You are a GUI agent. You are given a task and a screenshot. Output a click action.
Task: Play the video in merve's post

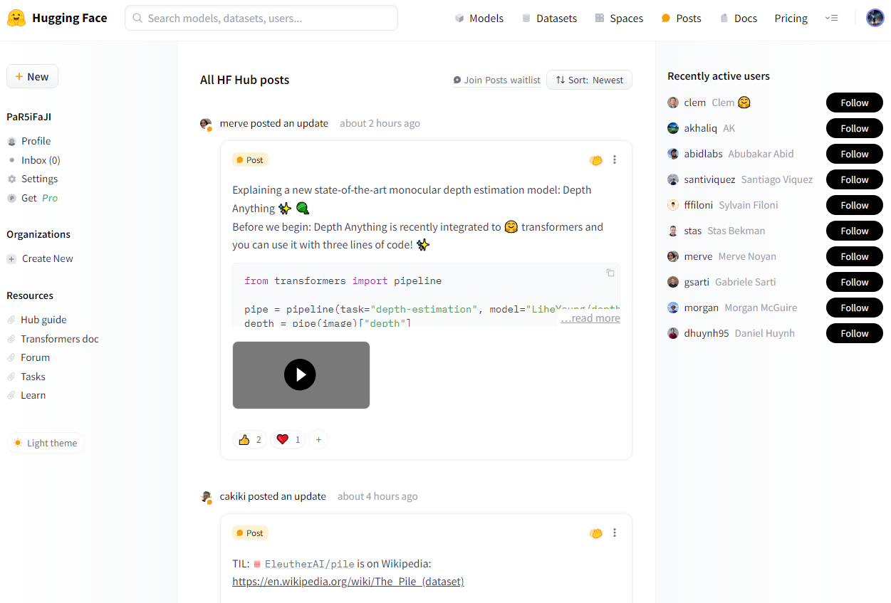pos(300,374)
